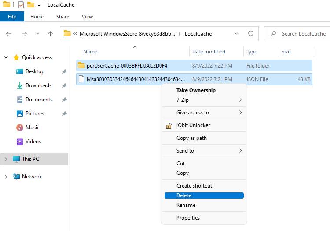Open Documents in Quick access
The height and width of the screenshot is (231, 330).
(x=39, y=100)
